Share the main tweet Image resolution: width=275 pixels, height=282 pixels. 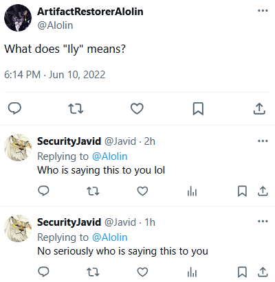[259, 108]
